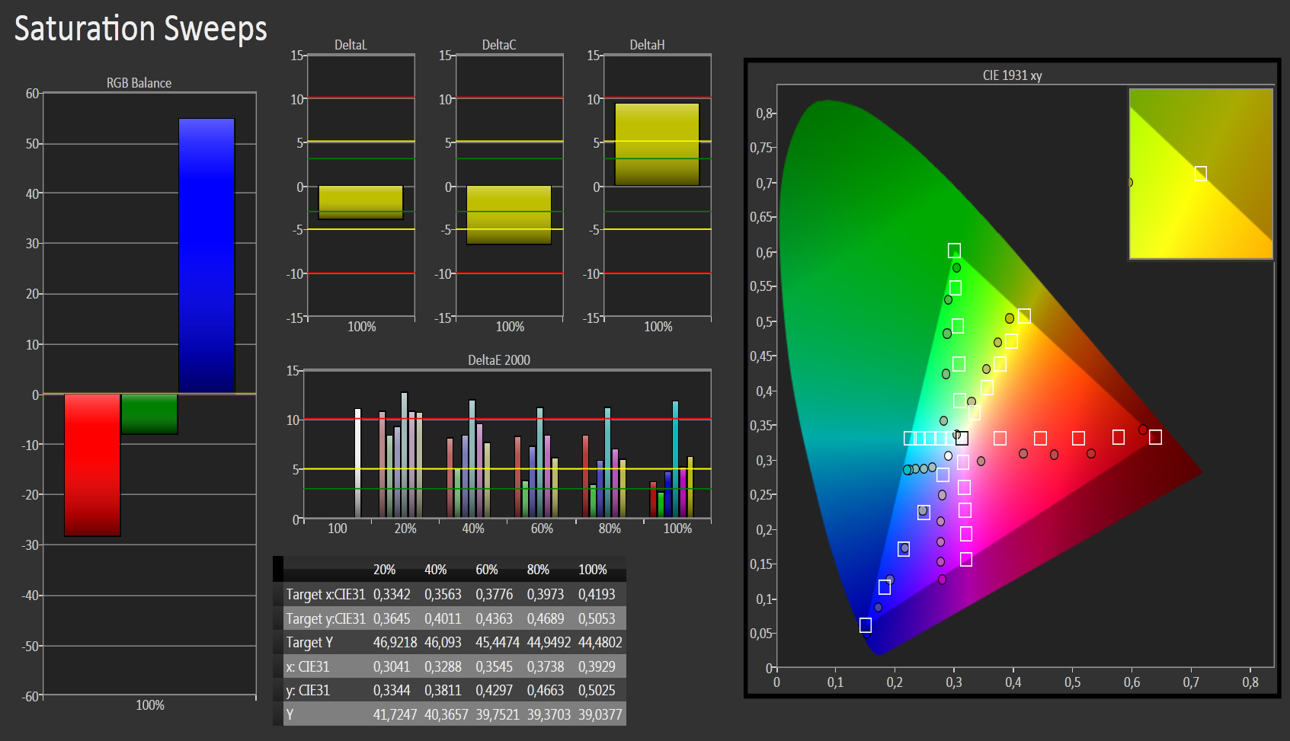
Task: Click the table cell reading 0,5025
Action: pos(597,691)
